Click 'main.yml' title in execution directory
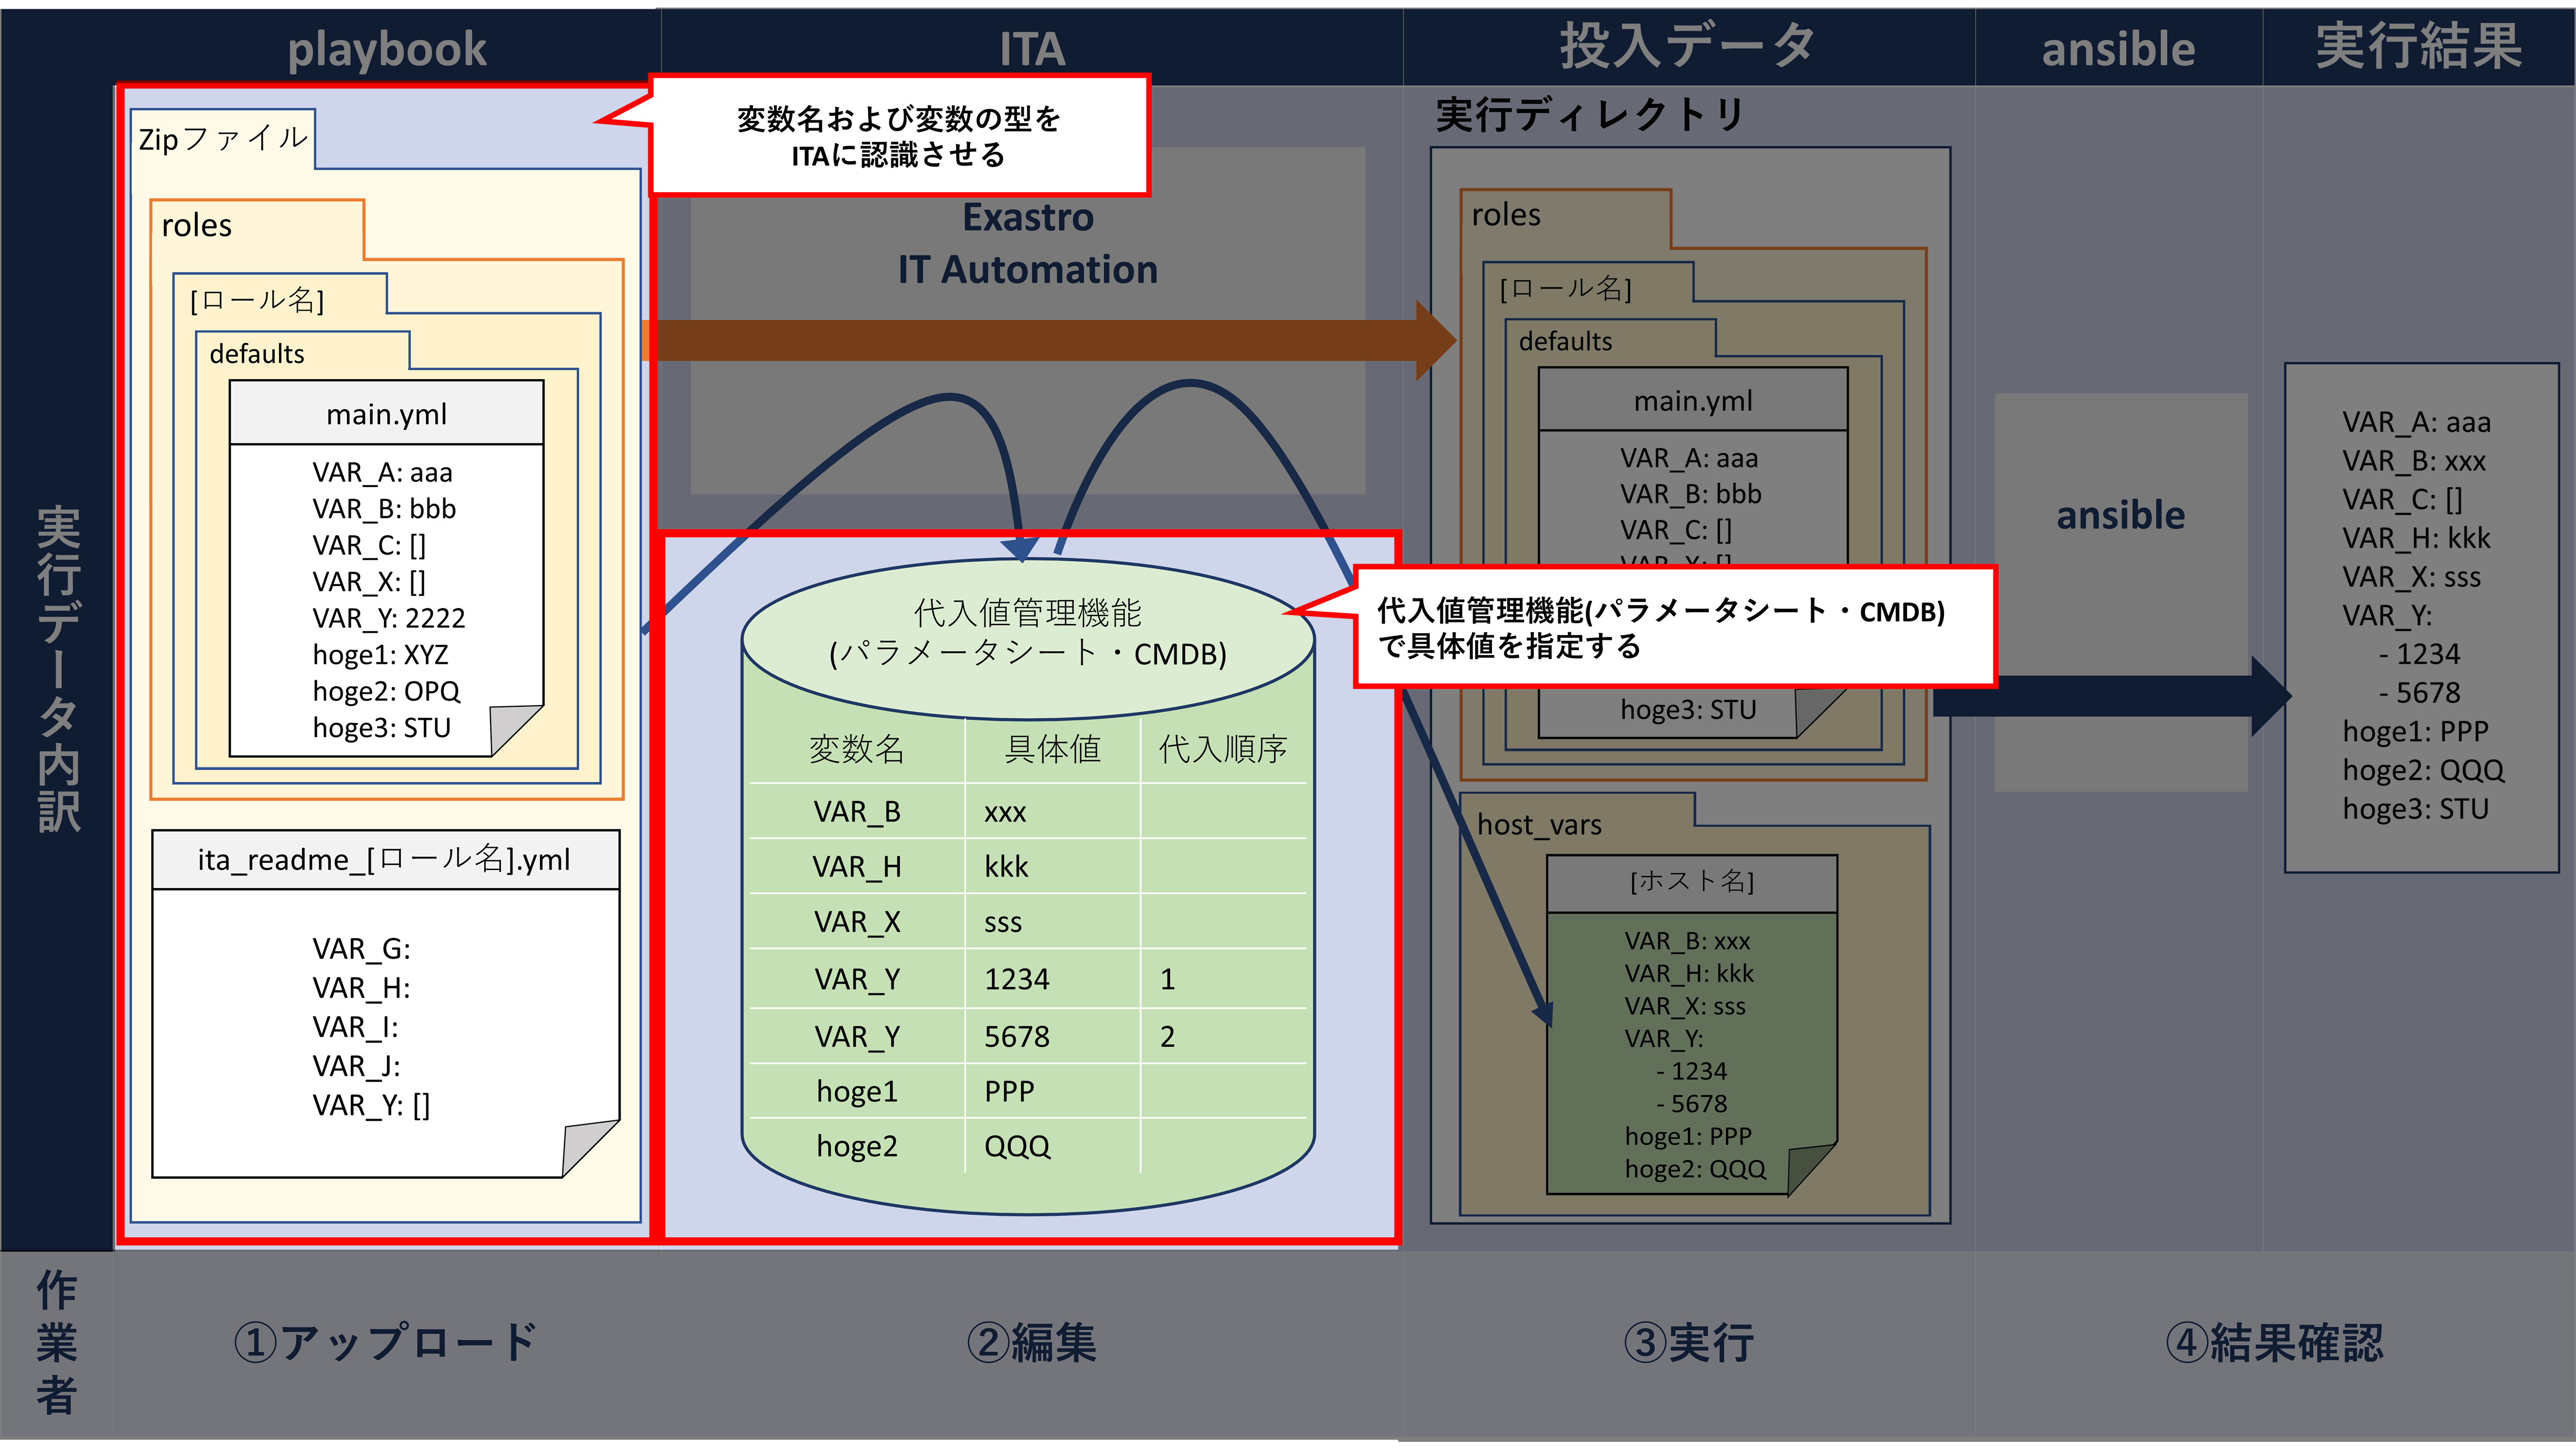 pyautogui.click(x=1693, y=400)
